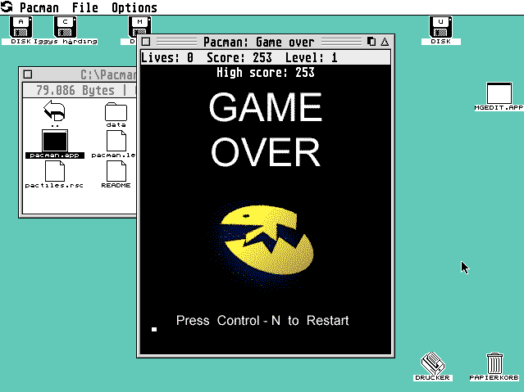Select drive C disk icon
Screen dimensions: 524x392
(65, 26)
